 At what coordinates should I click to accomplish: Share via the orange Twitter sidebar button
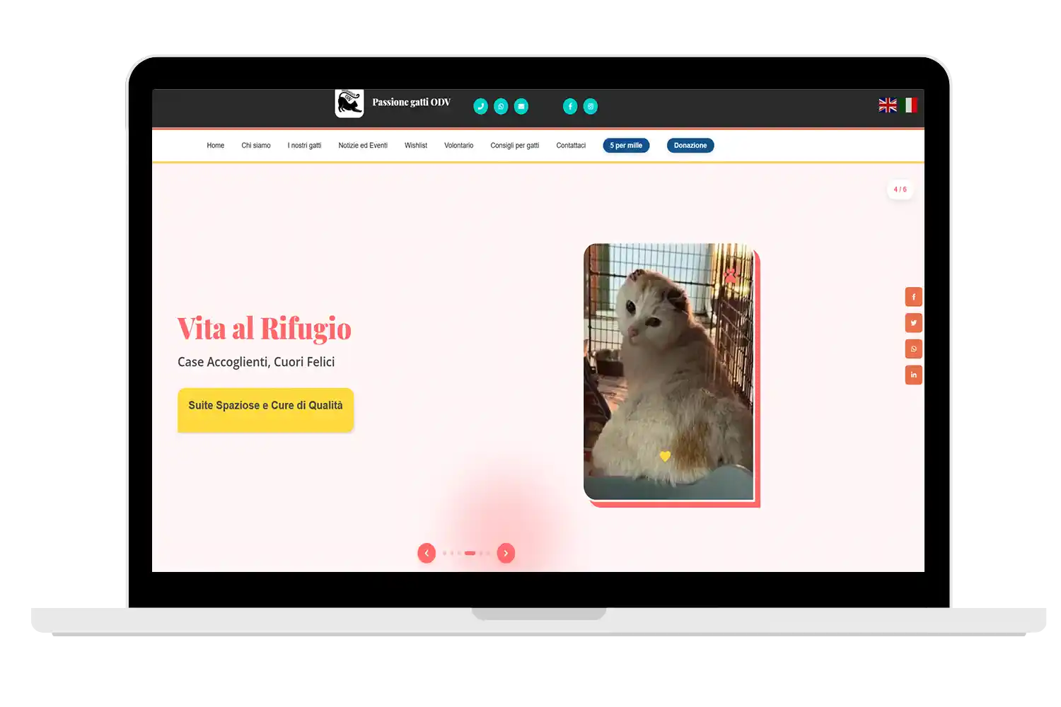(913, 323)
